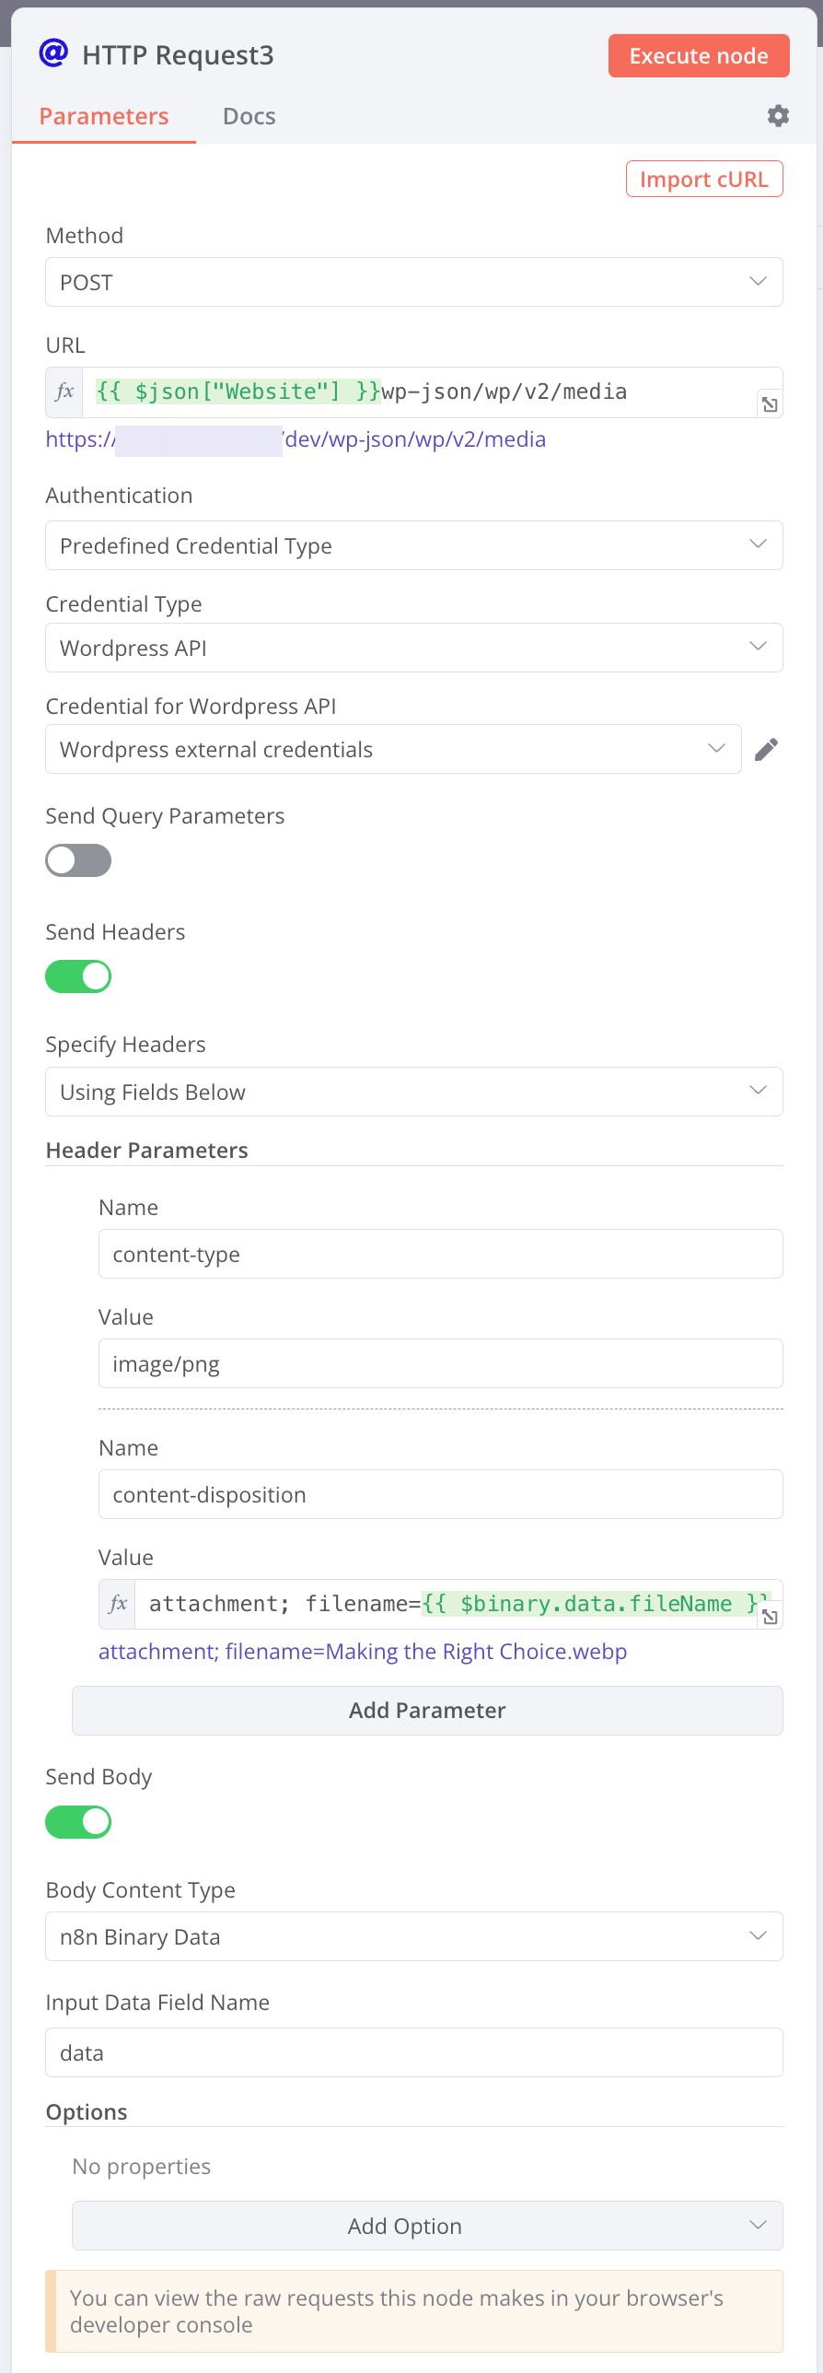The image size is (823, 2373).
Task: Disable the Send Headers toggle
Action: pyautogui.click(x=78, y=976)
